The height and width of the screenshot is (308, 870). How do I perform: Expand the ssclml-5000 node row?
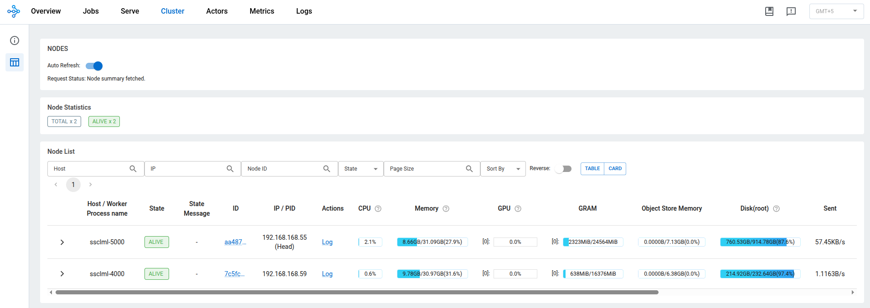62,242
